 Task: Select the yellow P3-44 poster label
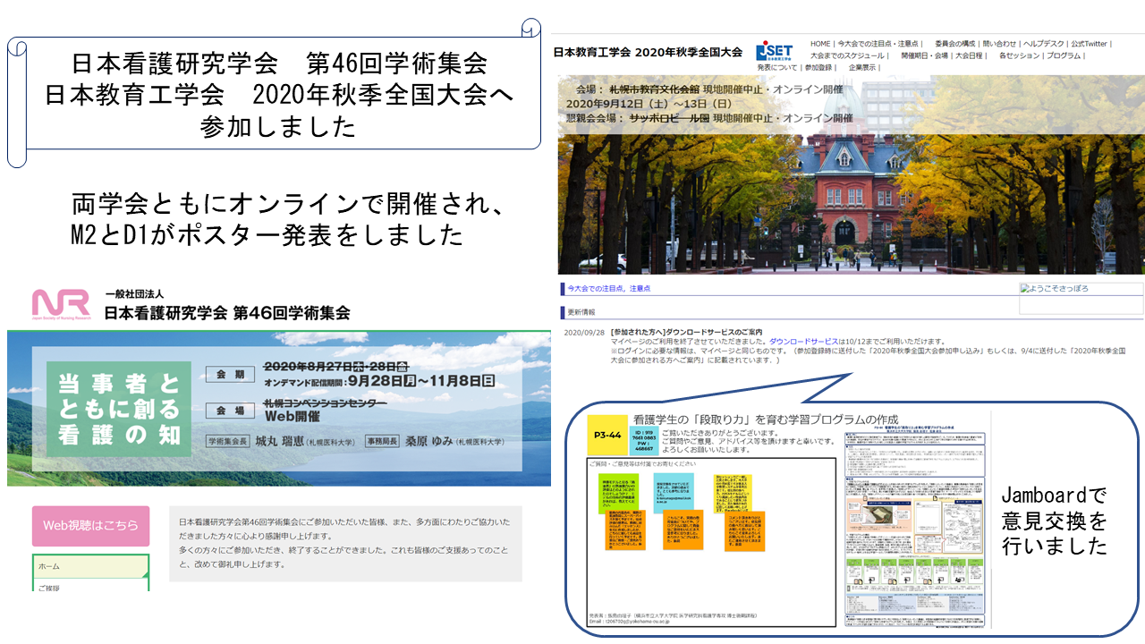tap(608, 435)
